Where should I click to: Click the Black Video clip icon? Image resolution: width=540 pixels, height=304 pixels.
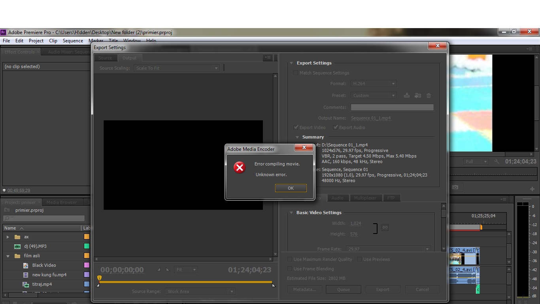pyautogui.click(x=26, y=265)
